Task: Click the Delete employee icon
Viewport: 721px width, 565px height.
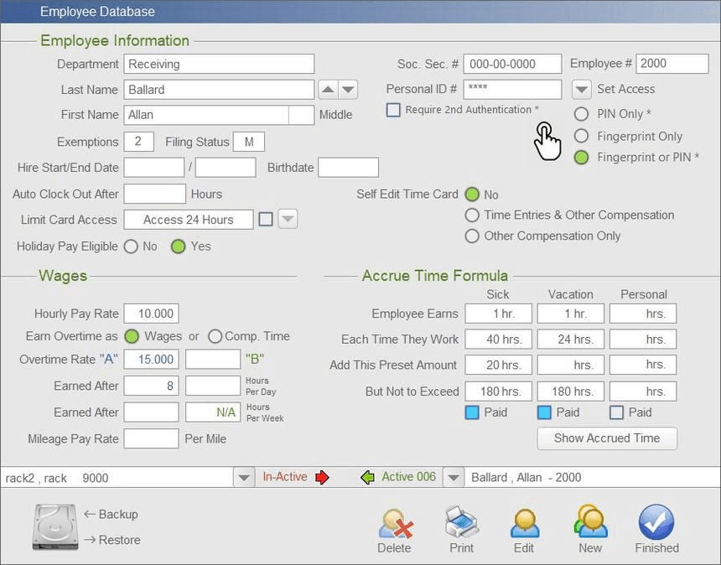Action: click(x=396, y=524)
